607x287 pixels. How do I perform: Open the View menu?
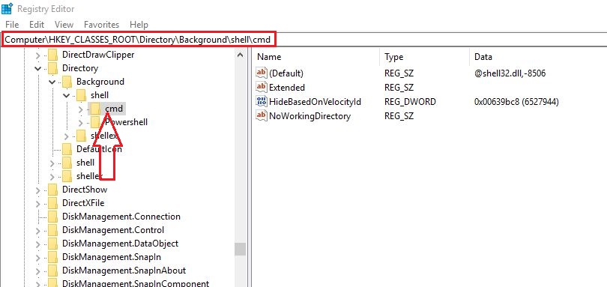[64, 25]
